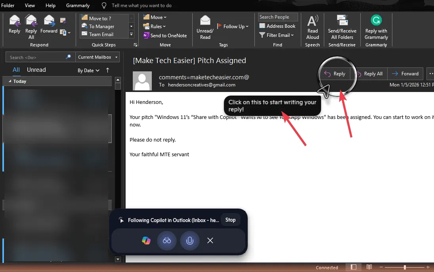
Task: Open the View menu
Action: [30, 6]
